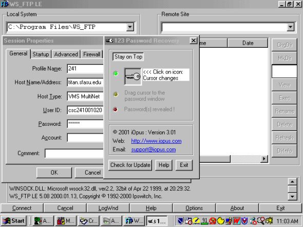Click the remote ChgDir button
303x227 pixels.
point(285,45)
